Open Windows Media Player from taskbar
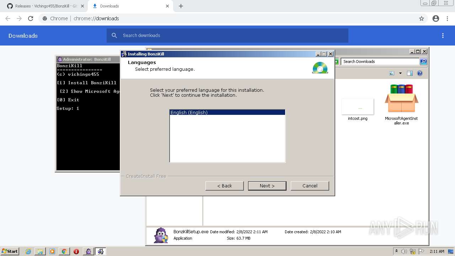Image resolution: width=455 pixels, height=256 pixels. pyautogui.click(x=52, y=251)
